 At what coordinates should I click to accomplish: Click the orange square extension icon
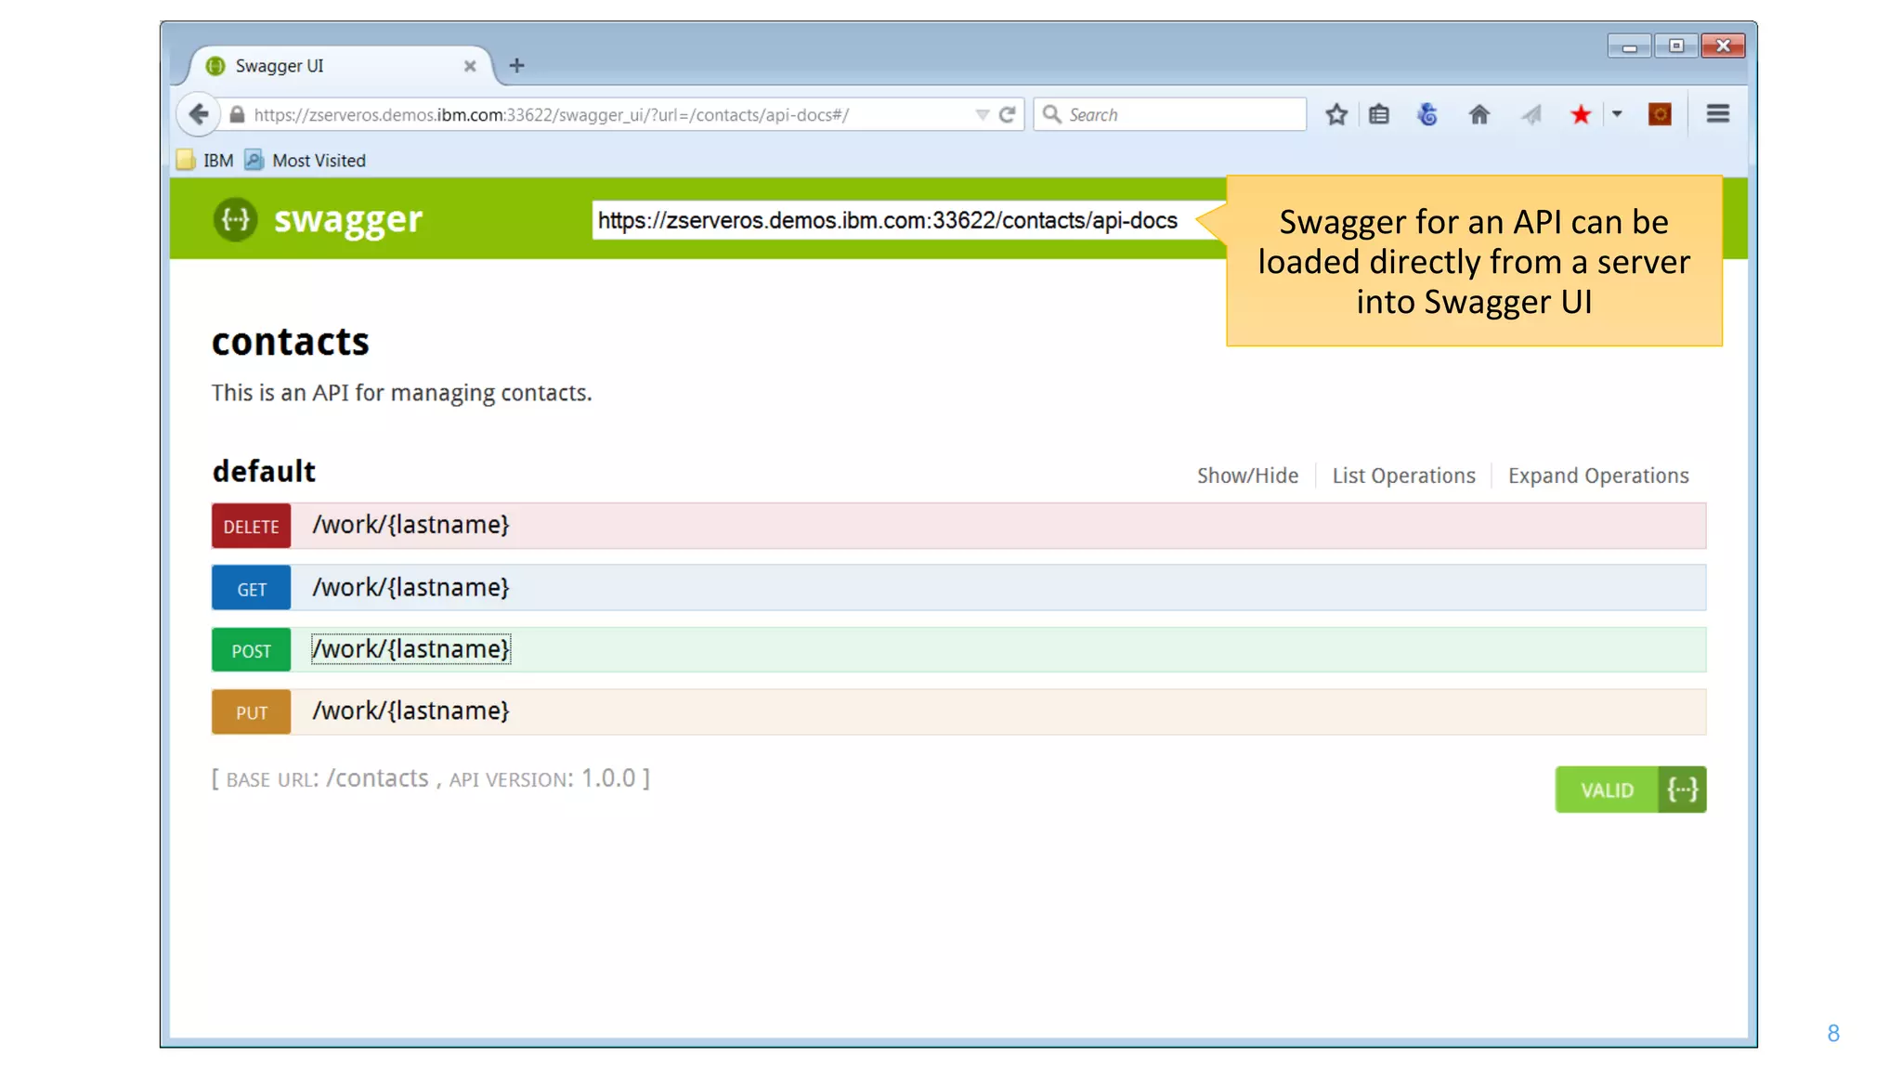pos(1660,114)
